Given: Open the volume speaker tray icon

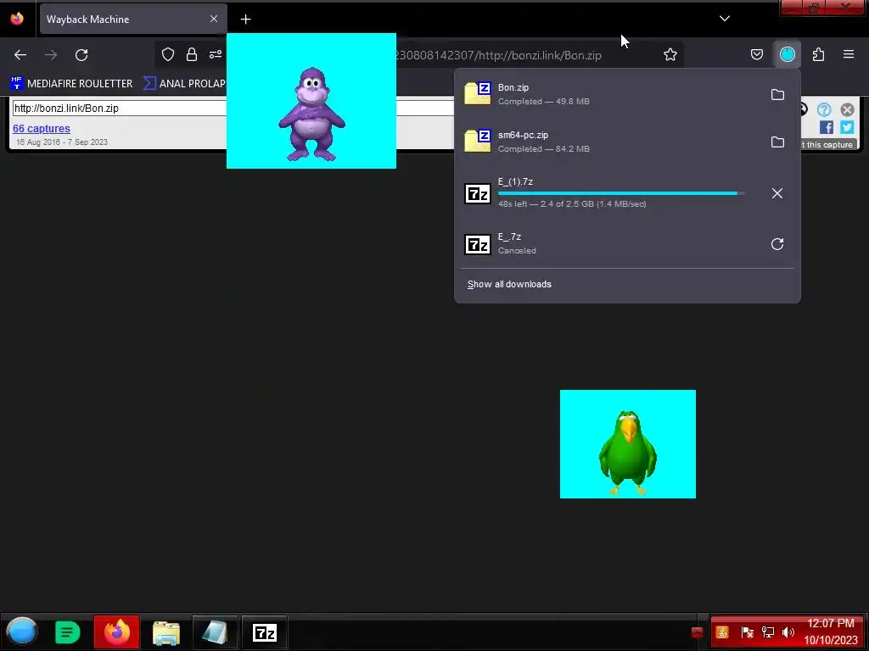Looking at the screenshot, I should click(788, 632).
